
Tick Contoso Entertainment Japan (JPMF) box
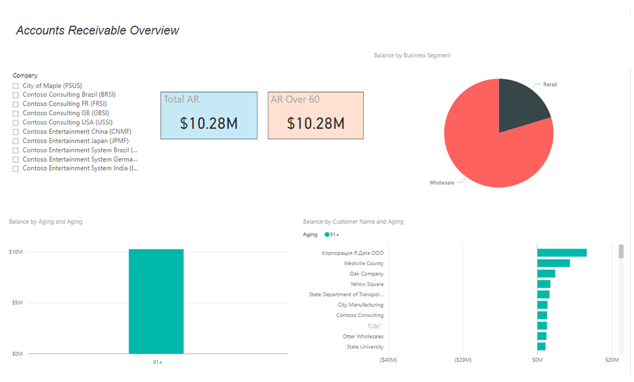(16, 141)
